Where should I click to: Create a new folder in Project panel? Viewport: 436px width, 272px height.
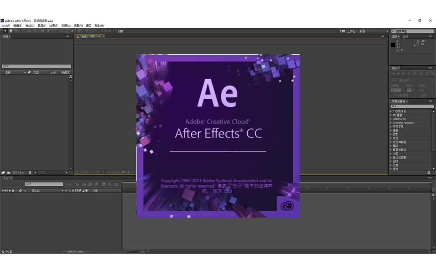click(9, 172)
